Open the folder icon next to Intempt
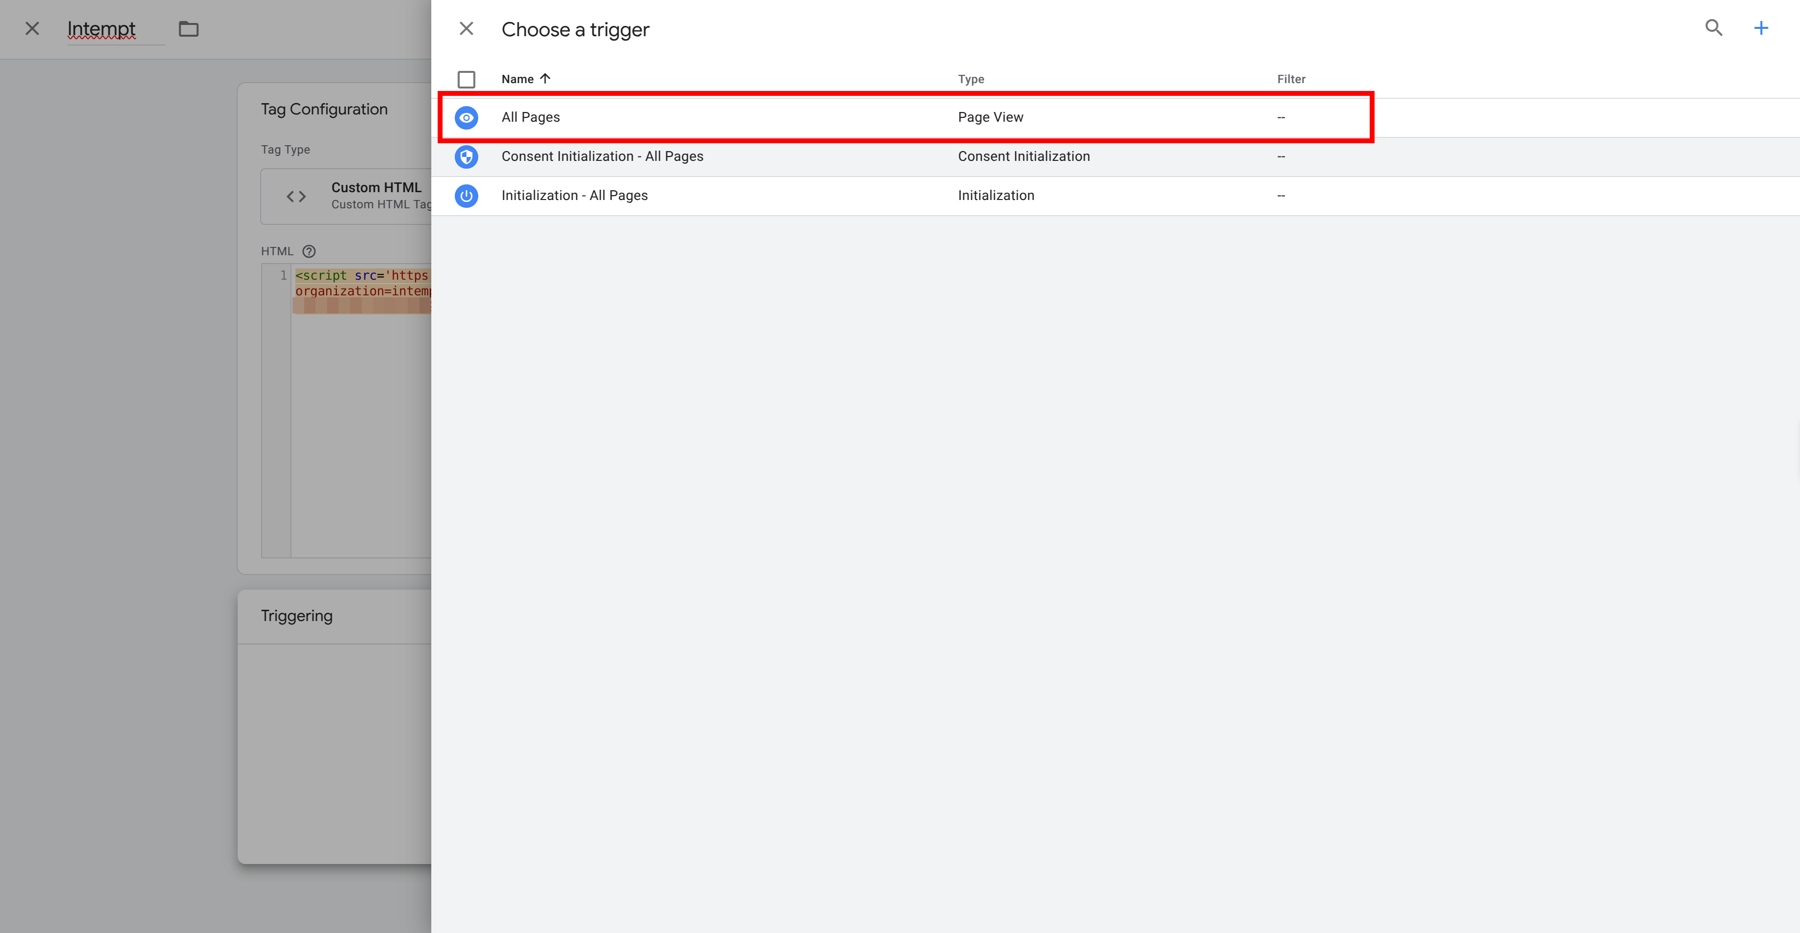The width and height of the screenshot is (1800, 933). point(189,29)
